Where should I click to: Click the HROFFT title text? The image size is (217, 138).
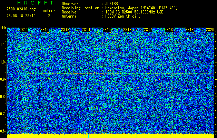tap(35, 3)
